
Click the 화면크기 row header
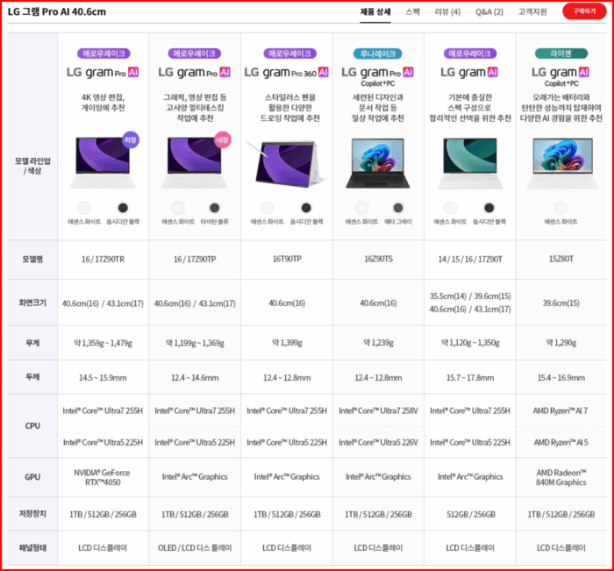pos(32,303)
